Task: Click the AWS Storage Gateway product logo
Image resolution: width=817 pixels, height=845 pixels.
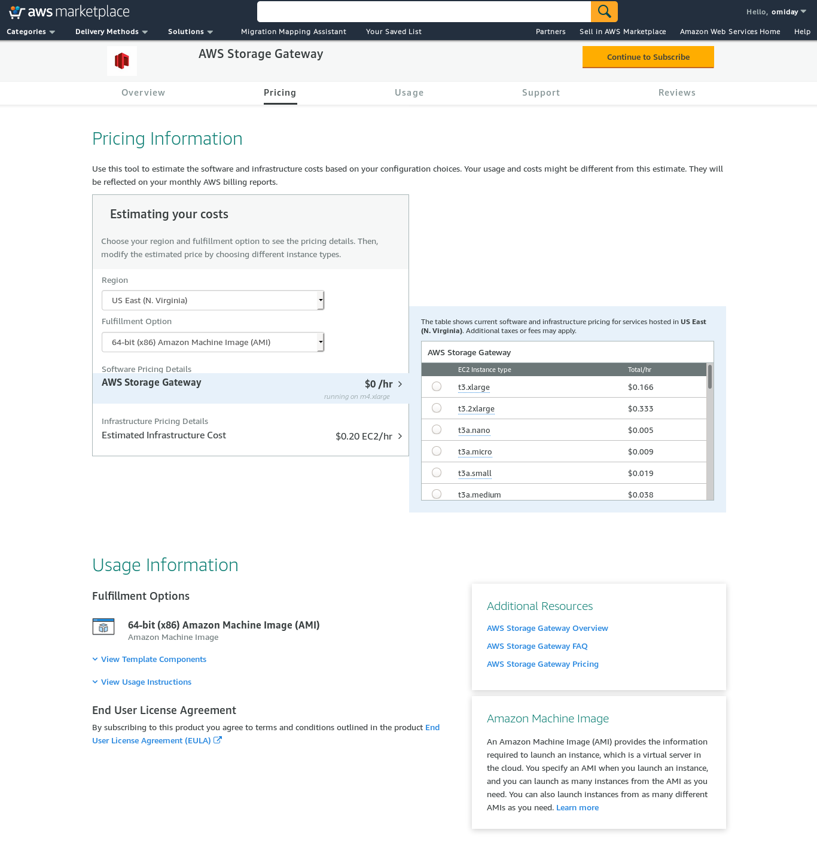Action: pos(122,60)
